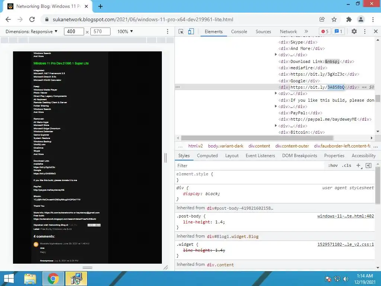Select the div.content-outer breadcrumb
This screenshot has width=381, height=286.
tap(292, 146)
